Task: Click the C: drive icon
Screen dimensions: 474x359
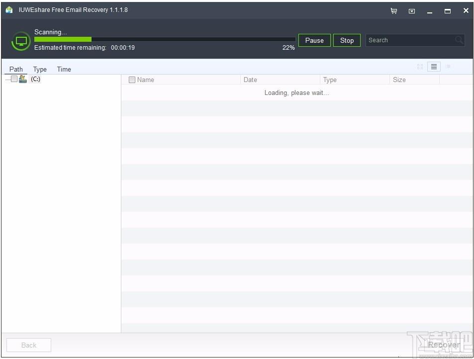Action: click(x=23, y=79)
